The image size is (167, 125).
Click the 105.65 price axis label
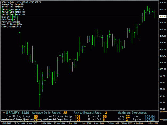click(163, 29)
